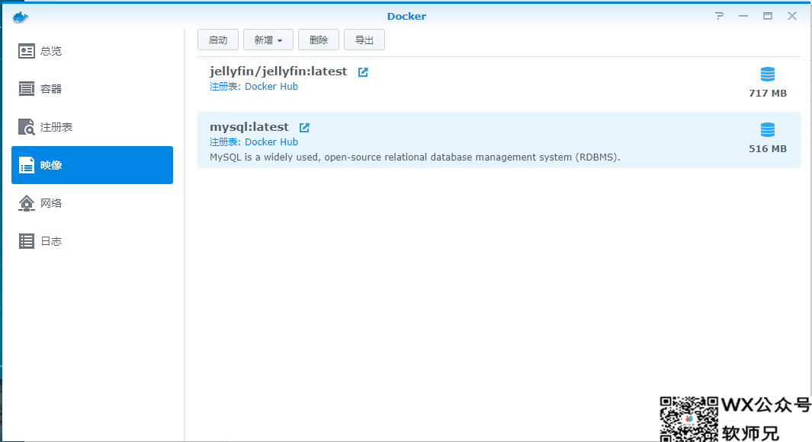Click the jellyfin database size icon

(768, 75)
